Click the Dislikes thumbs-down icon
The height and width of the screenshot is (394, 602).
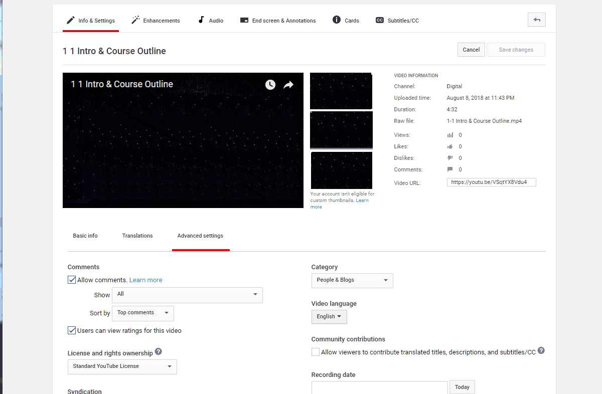point(450,158)
